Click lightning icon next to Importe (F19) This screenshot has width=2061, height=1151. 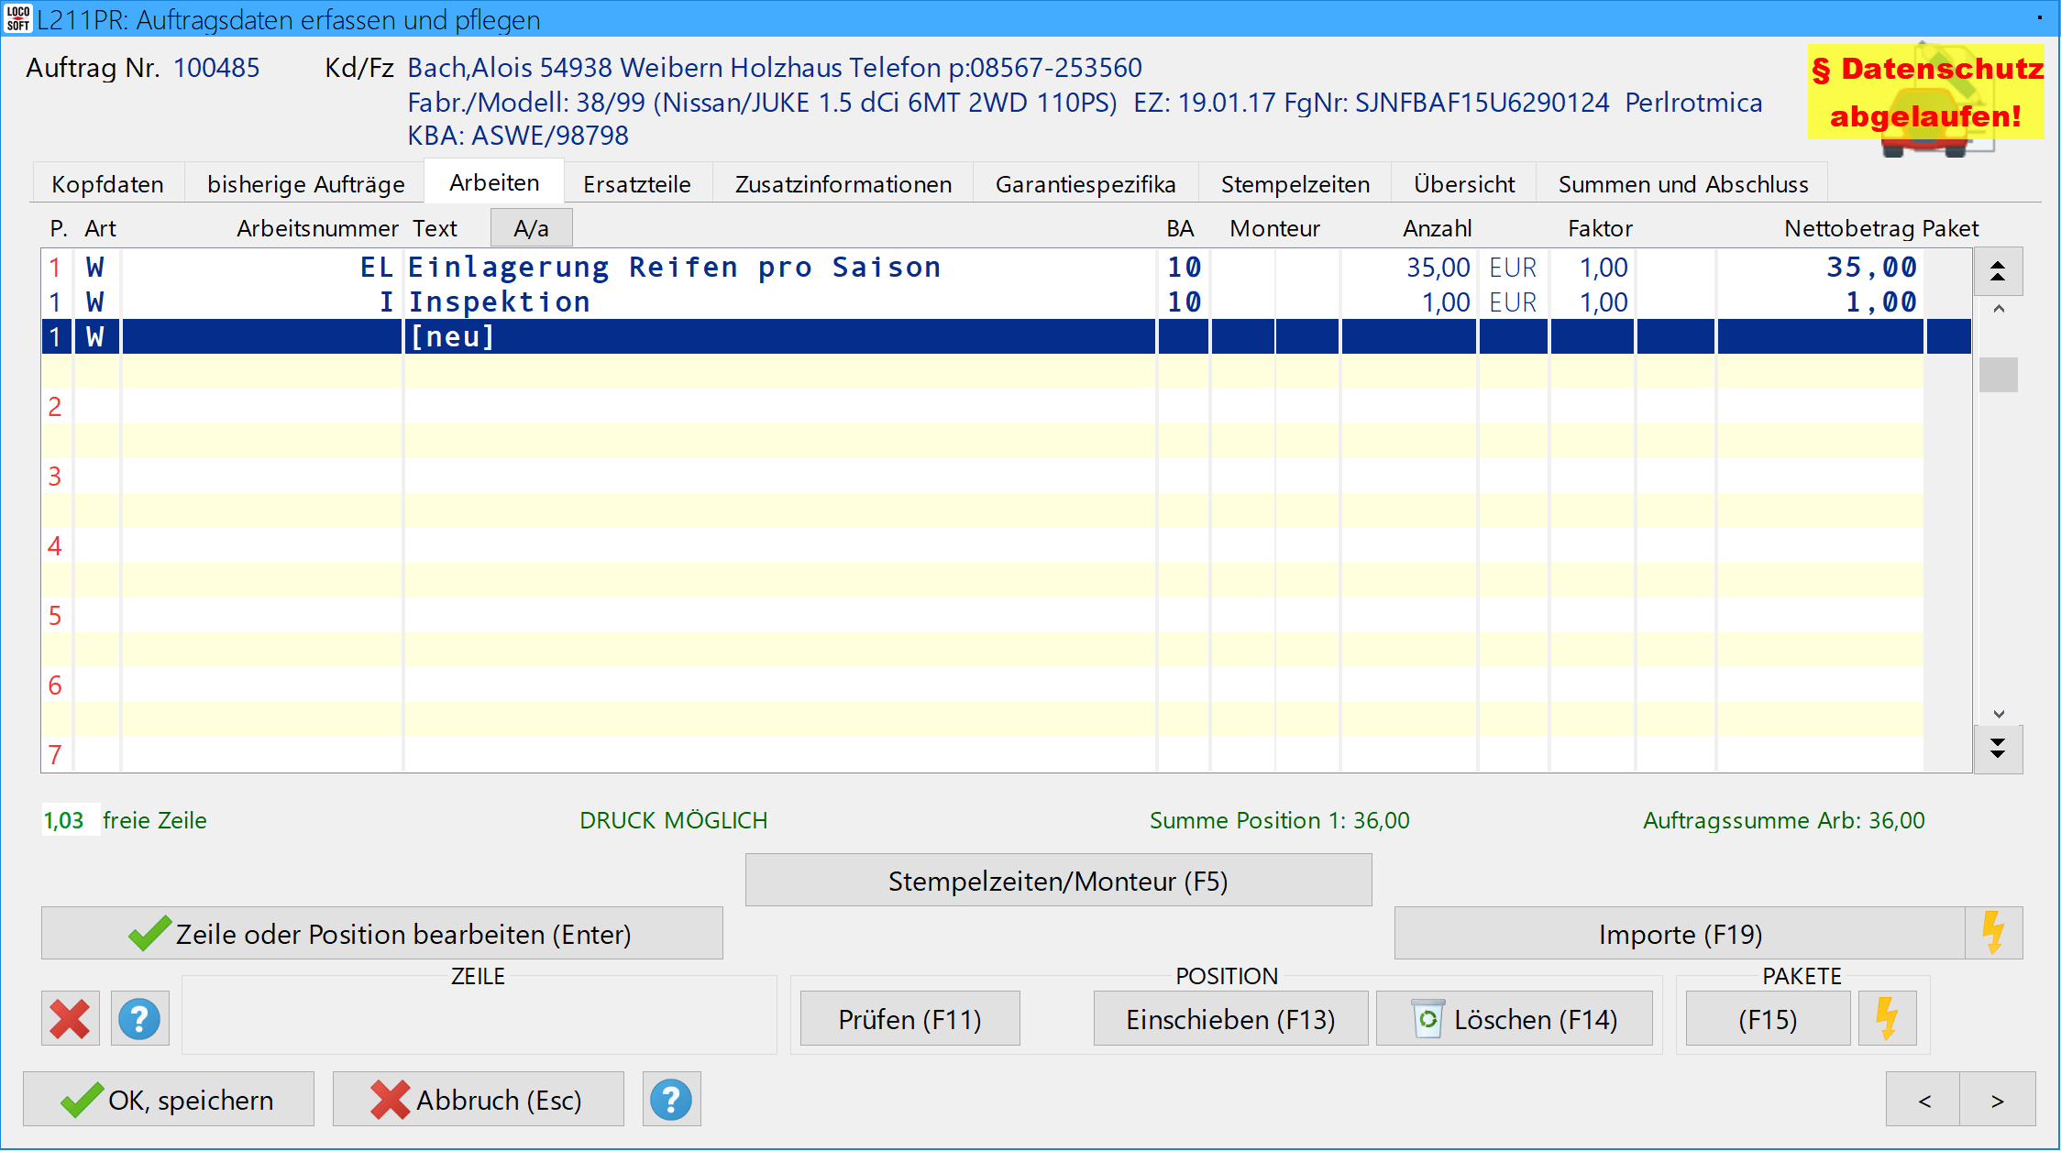pyautogui.click(x=1993, y=934)
